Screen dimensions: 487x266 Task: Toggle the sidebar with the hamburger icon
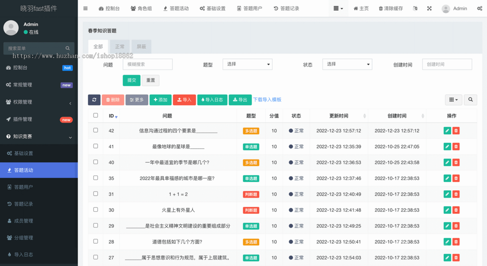coord(85,8)
